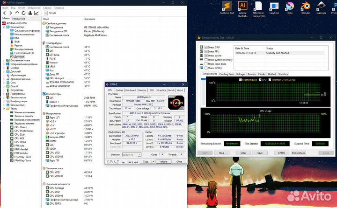Click CPUID button in Stability Test
337x208 pixels.
point(281,153)
